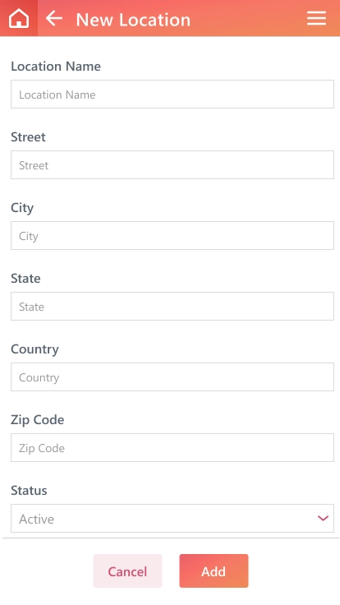
Task: Expand the Status dropdown chevron
Action: pyautogui.click(x=323, y=518)
